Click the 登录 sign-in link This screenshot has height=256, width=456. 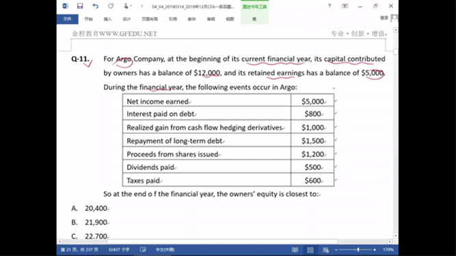click(x=384, y=18)
